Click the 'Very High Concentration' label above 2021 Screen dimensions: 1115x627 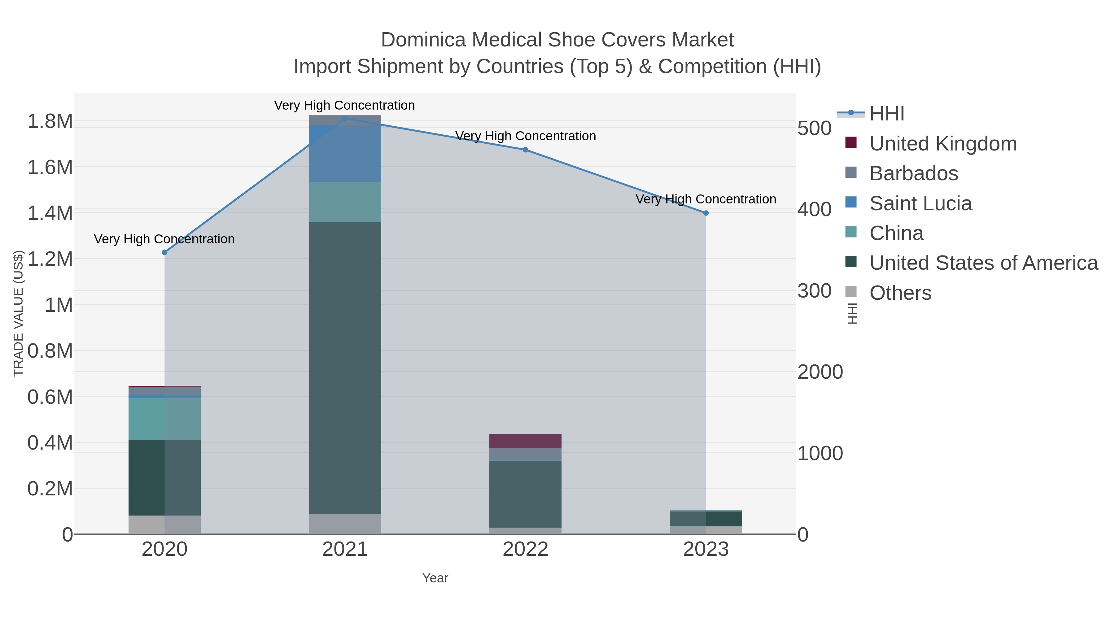344,106
